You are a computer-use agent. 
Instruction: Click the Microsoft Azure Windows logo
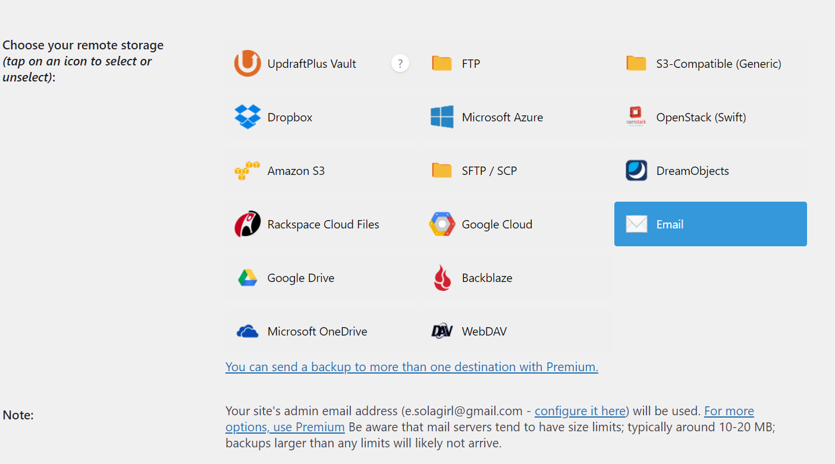[442, 117]
